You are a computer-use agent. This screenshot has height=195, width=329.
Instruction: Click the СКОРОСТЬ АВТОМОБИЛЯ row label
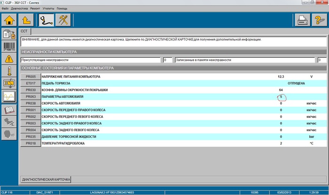pos(61,103)
